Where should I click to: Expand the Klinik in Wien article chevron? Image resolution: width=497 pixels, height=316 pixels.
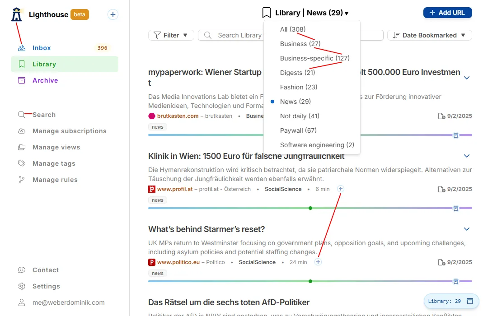467,156
